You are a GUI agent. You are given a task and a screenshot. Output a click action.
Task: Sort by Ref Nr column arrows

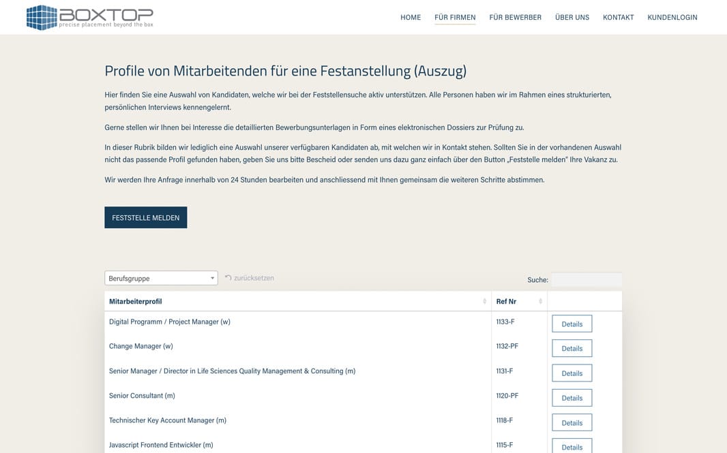click(x=540, y=301)
